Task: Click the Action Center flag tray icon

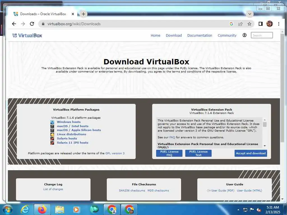Action: (252, 210)
